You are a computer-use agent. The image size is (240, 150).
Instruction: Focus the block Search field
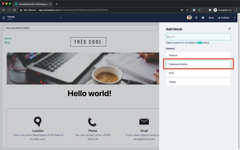198,37
